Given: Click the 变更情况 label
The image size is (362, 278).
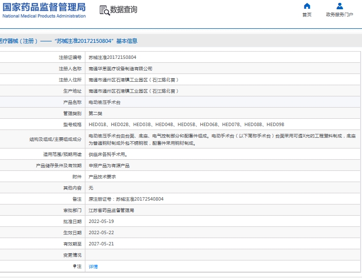Looking at the screenshot, I should click(72, 255).
